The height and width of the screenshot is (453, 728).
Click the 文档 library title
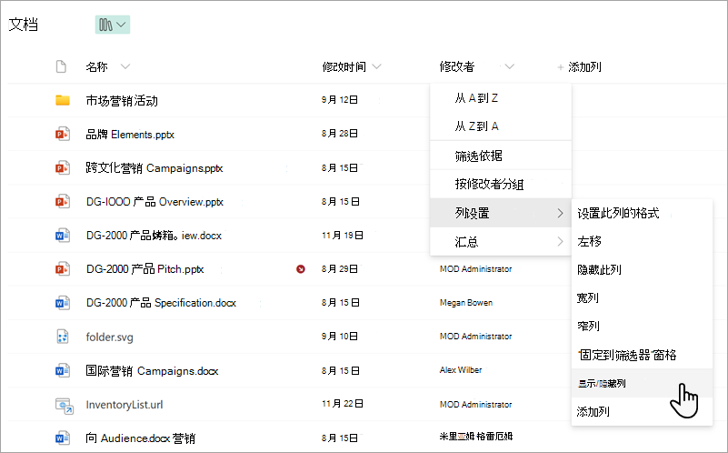click(x=24, y=25)
